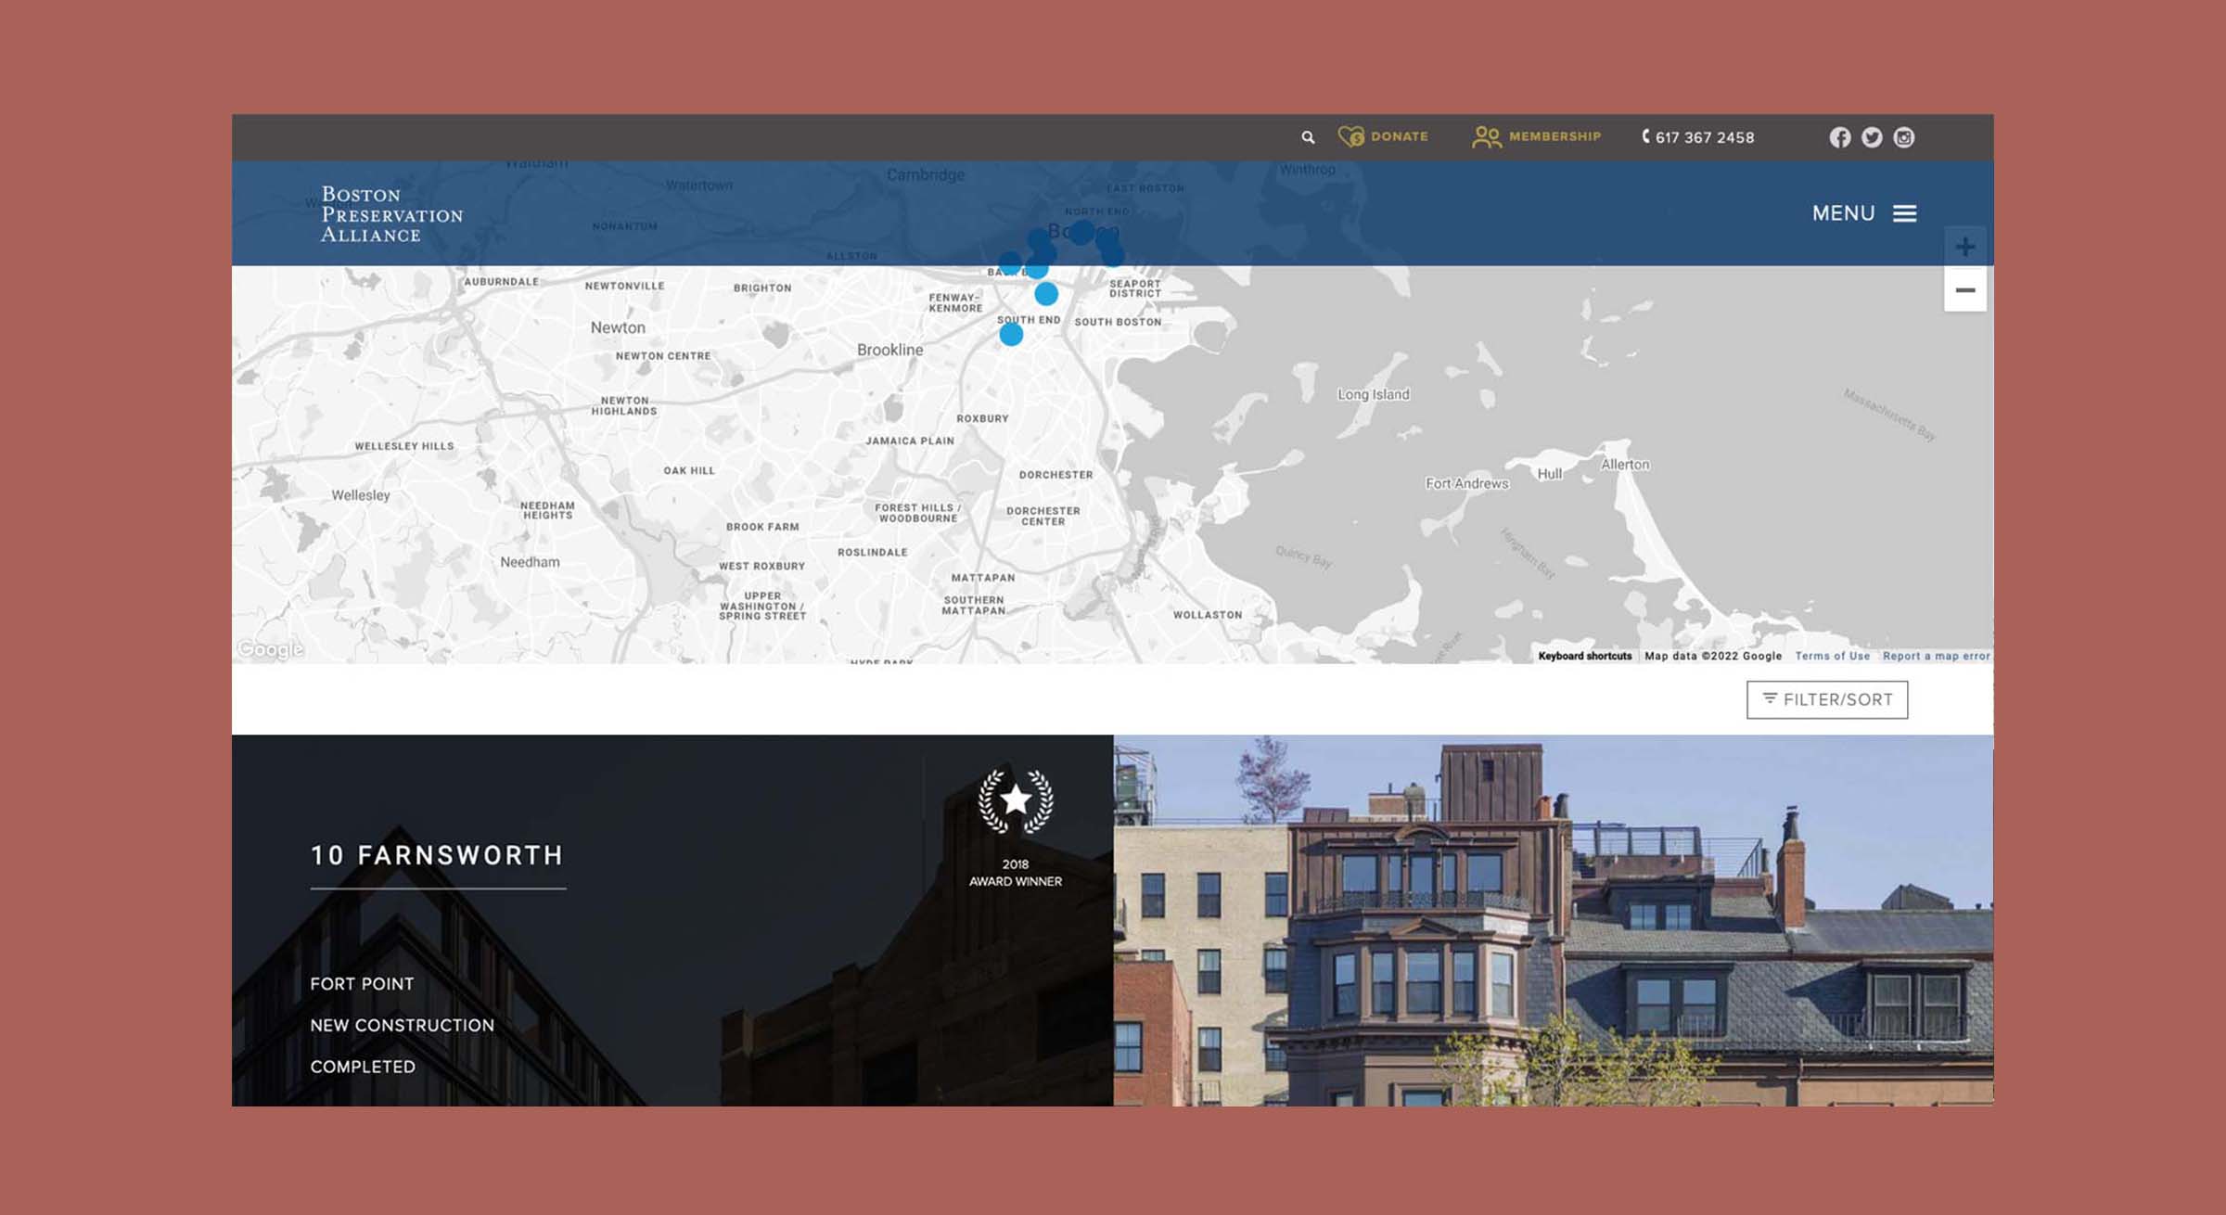Click the JAMAICA PLAIN map label
Image resolution: width=2226 pixels, height=1215 pixels.
910,441
